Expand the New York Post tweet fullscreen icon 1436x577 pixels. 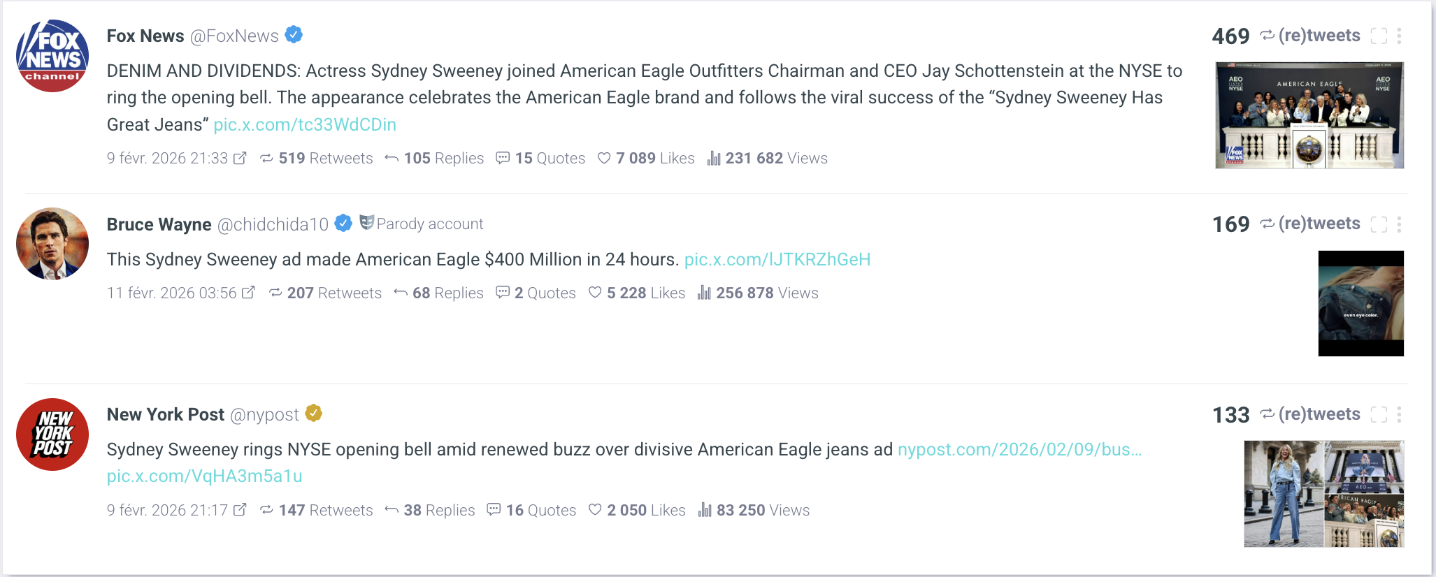pos(1379,415)
